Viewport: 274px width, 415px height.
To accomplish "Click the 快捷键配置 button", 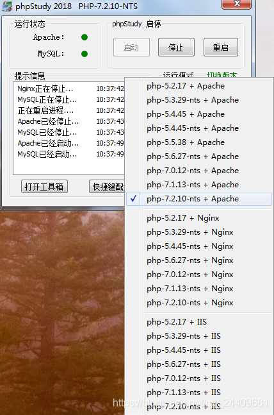I will 107,187.
